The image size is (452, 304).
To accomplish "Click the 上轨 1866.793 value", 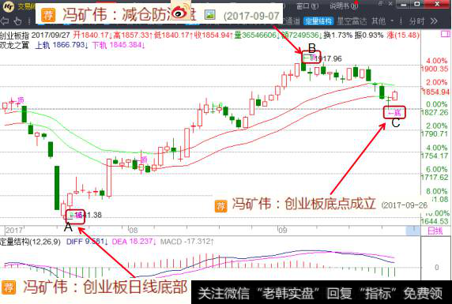I will point(62,45).
